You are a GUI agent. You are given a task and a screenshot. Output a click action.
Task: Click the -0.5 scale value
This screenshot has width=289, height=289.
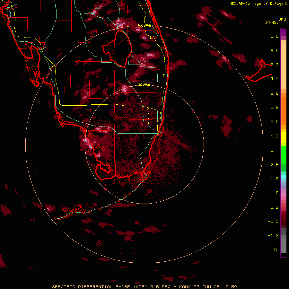(273, 222)
